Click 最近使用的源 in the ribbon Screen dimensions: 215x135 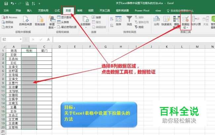(x=67, y=27)
